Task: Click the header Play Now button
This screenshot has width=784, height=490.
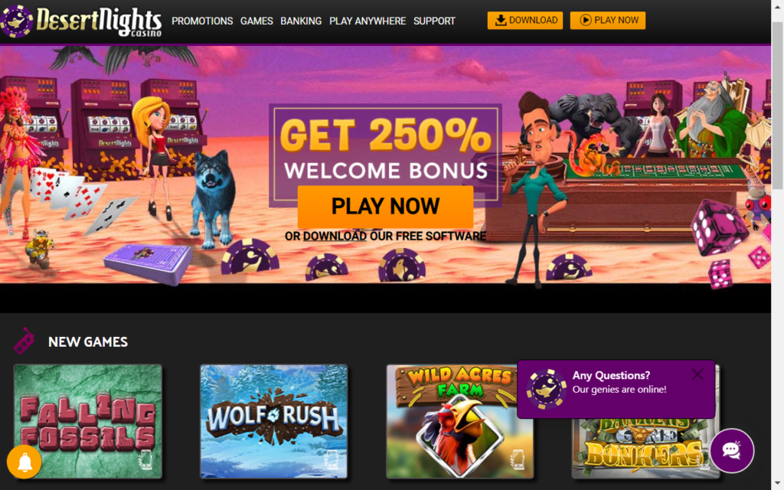Action: (x=607, y=21)
